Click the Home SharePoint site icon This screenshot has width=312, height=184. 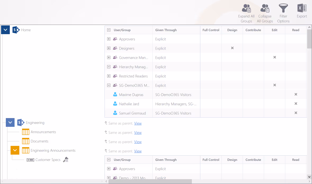(16, 30)
